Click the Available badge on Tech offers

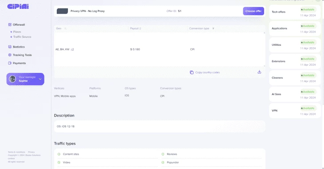click(x=308, y=9)
